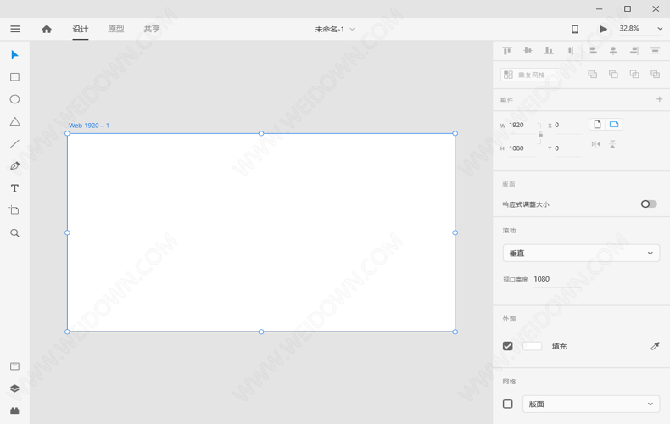The image size is (670, 424).
Task: Open the Libraries panel icon
Action: (x=15, y=366)
